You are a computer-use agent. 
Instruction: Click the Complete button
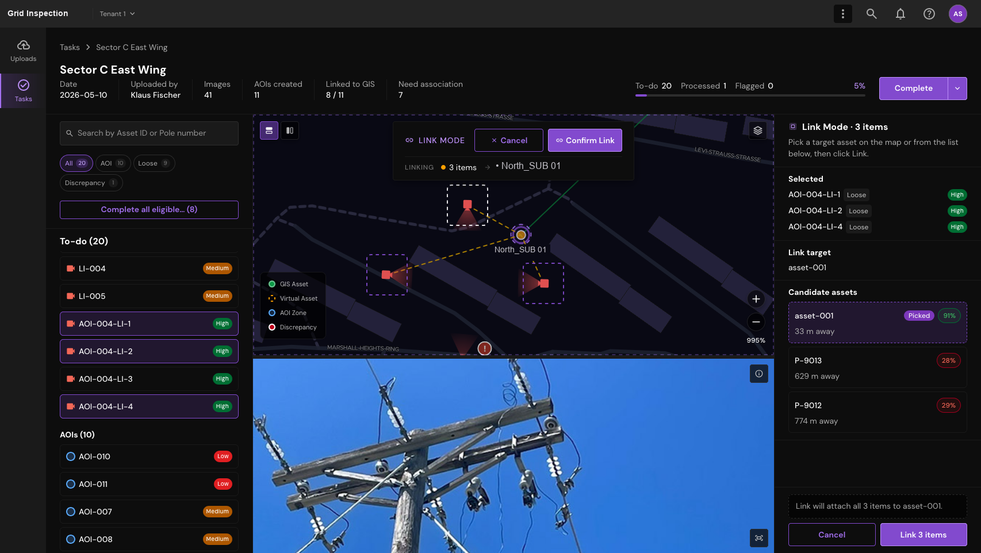tap(913, 89)
